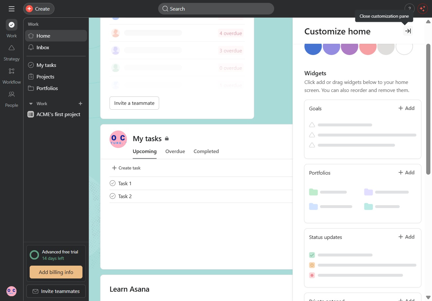
Task: Click Add billing info button
Action: (56, 272)
